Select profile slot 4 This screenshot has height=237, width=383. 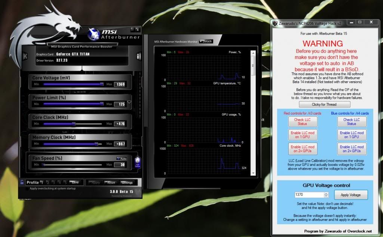(x=59, y=182)
